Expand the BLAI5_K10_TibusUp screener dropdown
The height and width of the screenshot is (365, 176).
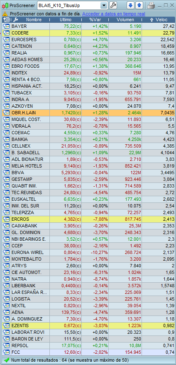104,5
